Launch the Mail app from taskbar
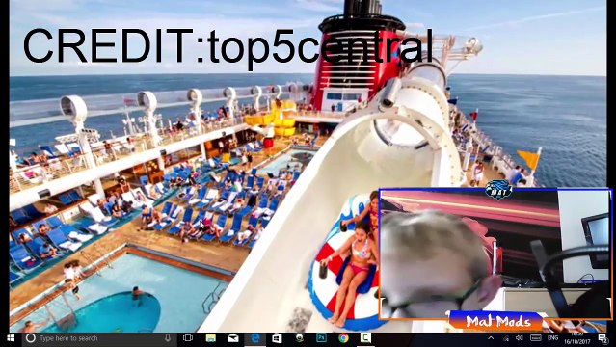This screenshot has height=347, width=616. pyautogui.click(x=232, y=338)
